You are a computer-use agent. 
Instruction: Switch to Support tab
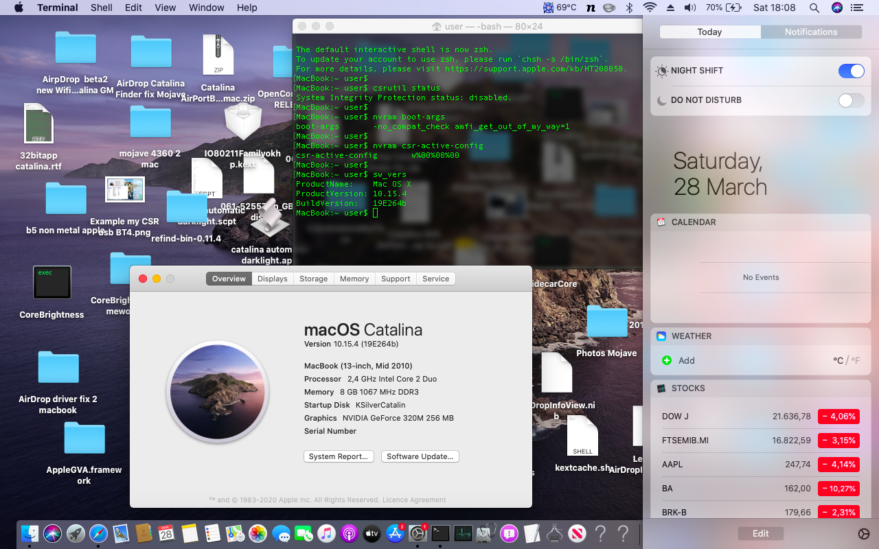pyautogui.click(x=396, y=279)
